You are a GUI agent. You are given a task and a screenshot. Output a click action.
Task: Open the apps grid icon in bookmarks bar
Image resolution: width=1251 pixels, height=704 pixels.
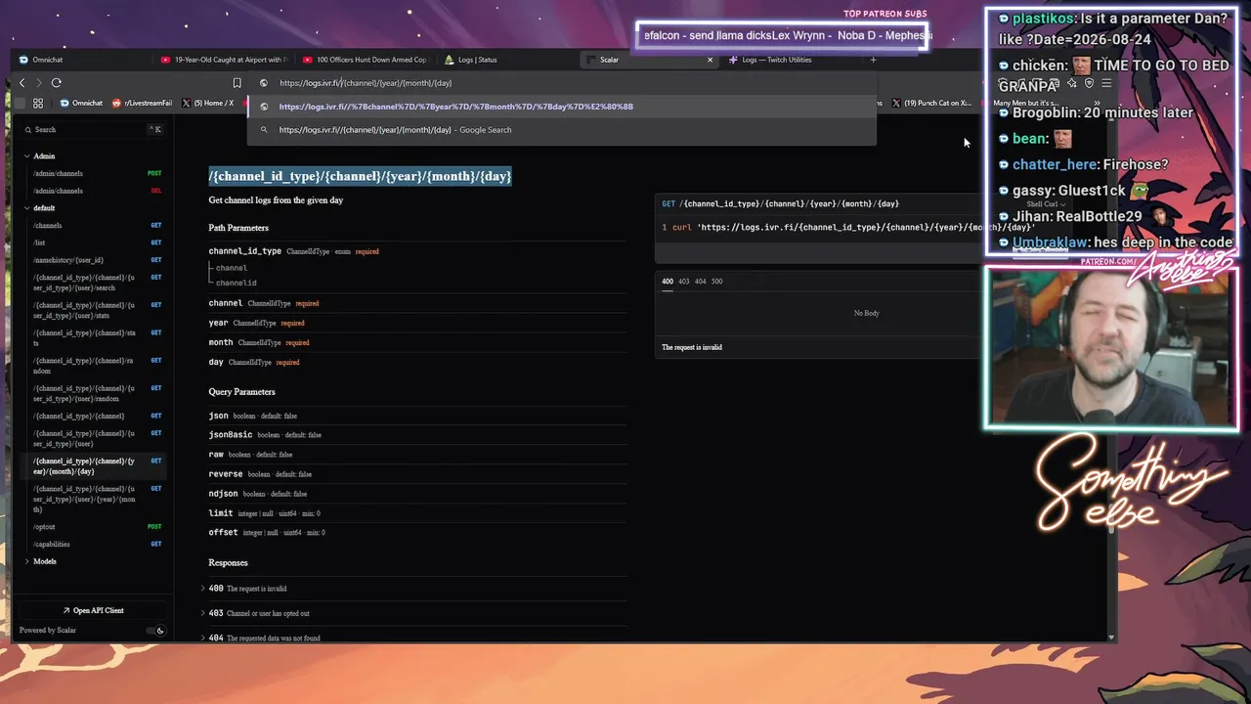pyautogui.click(x=38, y=103)
